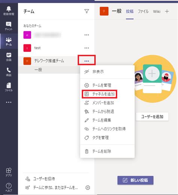
Task: Open the 通話 phone icon
Action: [x=9, y=72]
